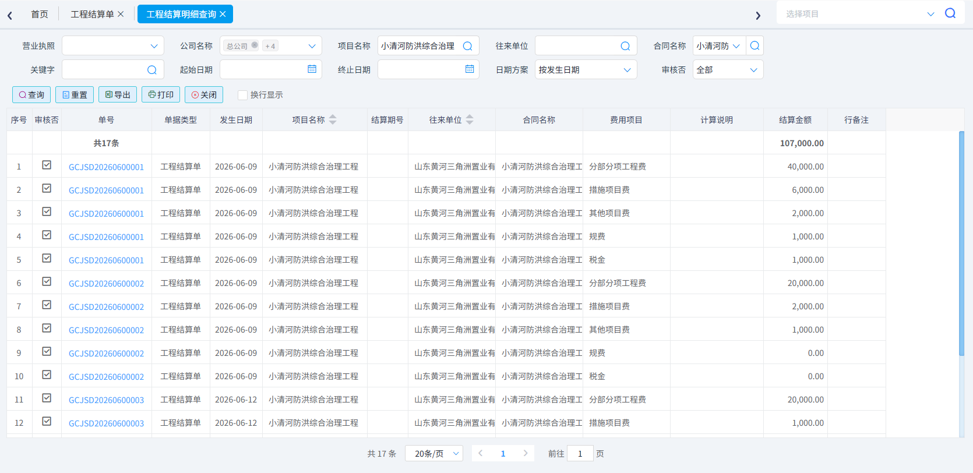Expand the 公司名称 multi-select dropdown
973x473 pixels.
tap(271, 46)
